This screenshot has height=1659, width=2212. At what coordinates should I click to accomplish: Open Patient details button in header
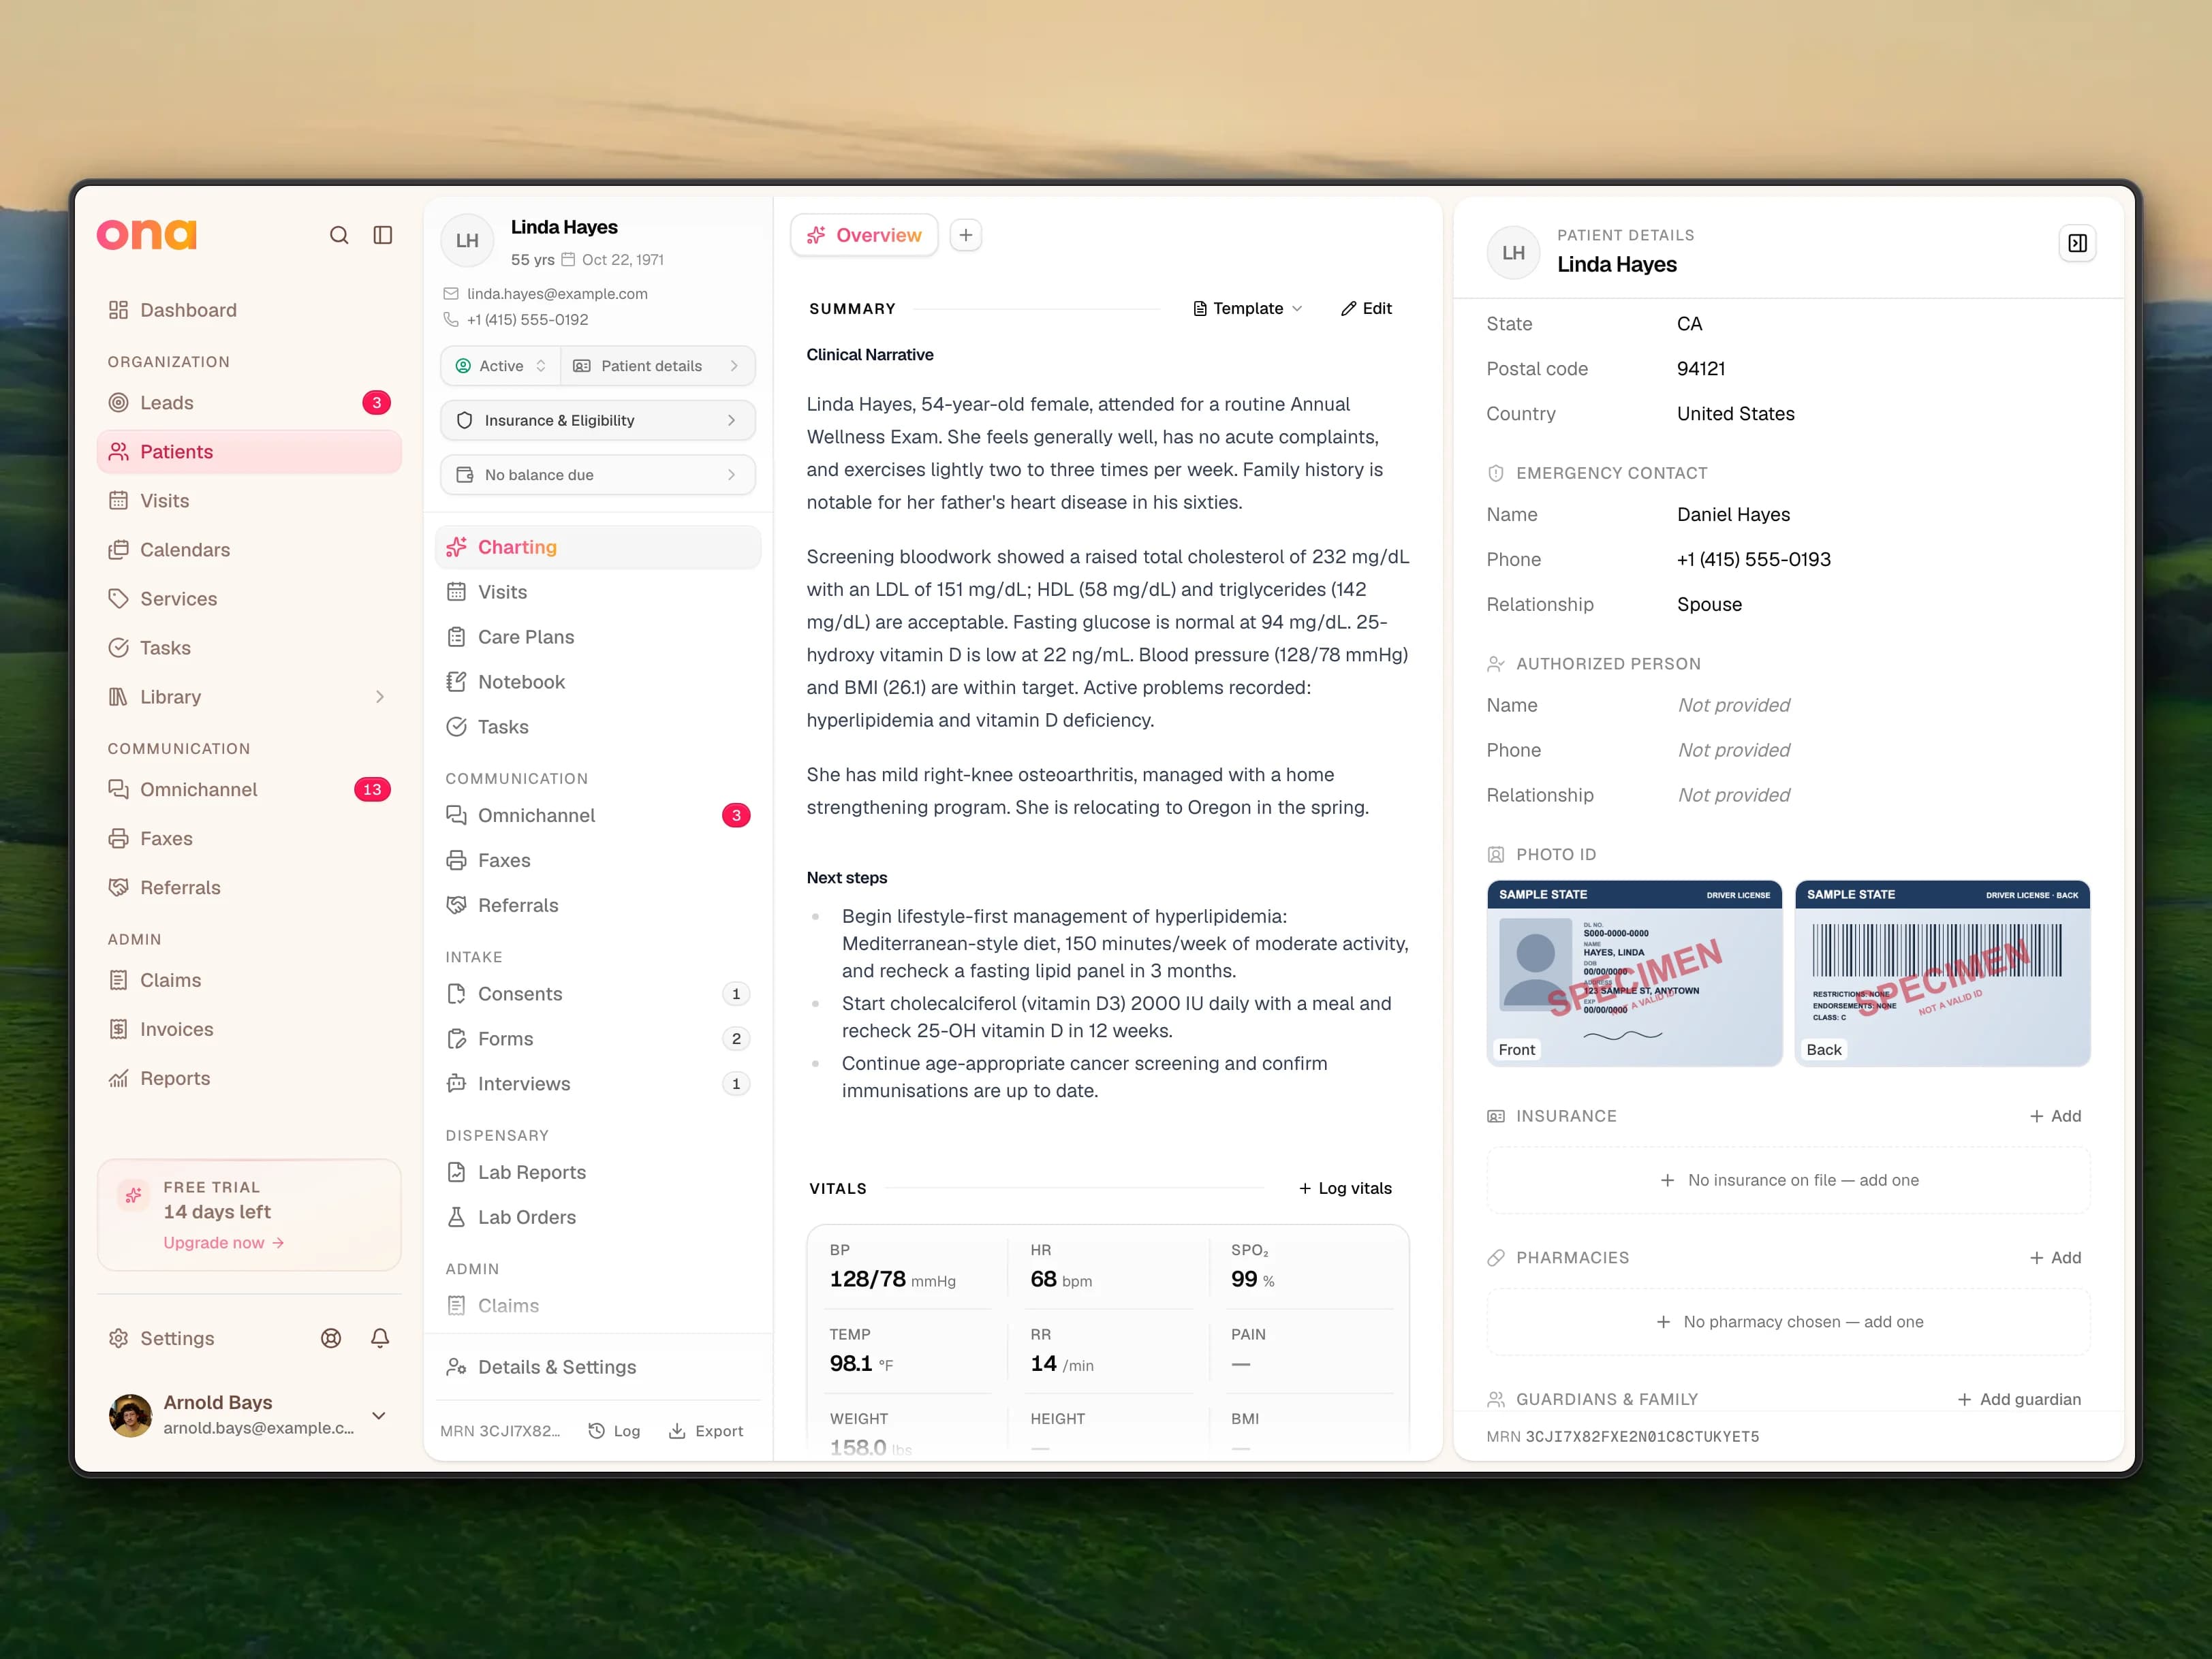click(658, 366)
